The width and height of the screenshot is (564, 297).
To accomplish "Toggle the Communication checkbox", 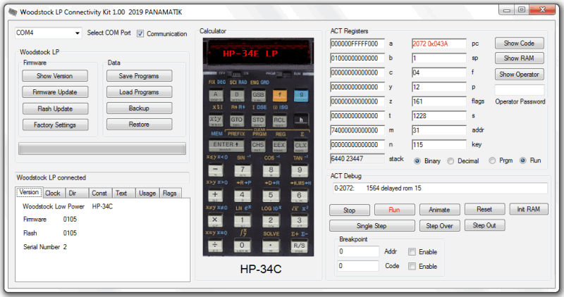I will click(140, 33).
